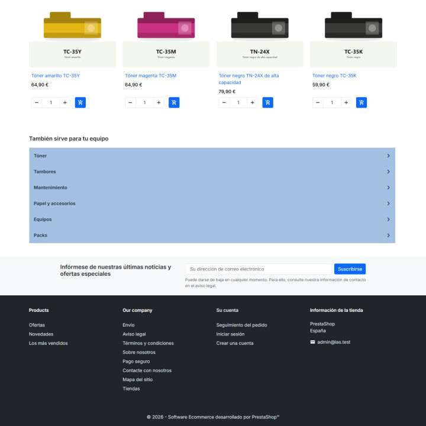Image resolution: width=426 pixels, height=426 pixels.
Task: Expand the Tóner category chevron
Action: 388,156
